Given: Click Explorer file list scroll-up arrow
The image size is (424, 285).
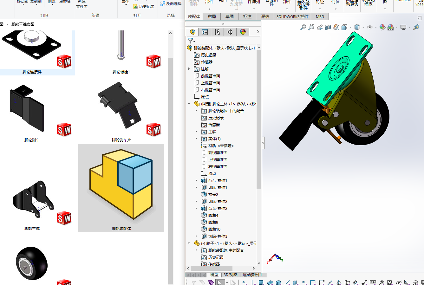Looking at the screenshot, I should click(x=171, y=33).
